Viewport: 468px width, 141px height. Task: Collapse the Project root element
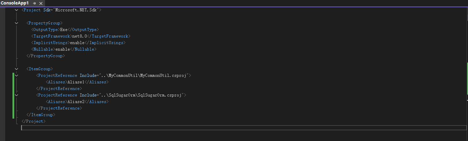(x=16, y=10)
